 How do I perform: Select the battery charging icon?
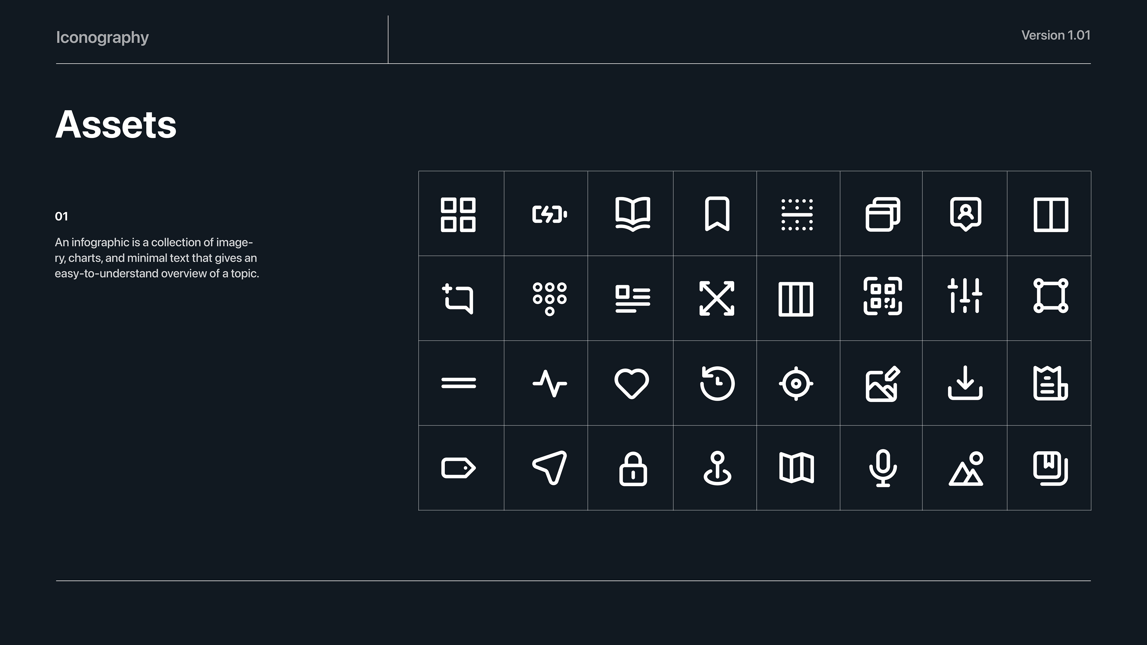tap(550, 215)
